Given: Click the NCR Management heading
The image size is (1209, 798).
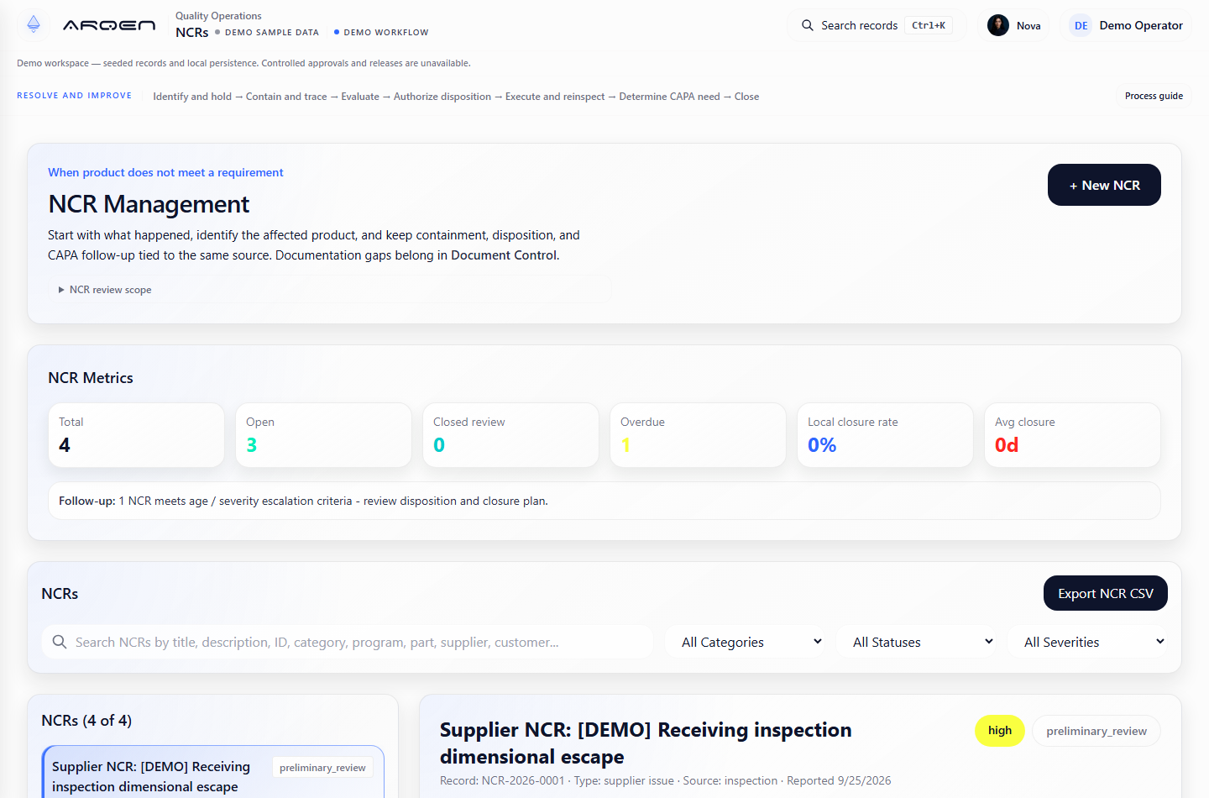Looking at the screenshot, I should [149, 204].
